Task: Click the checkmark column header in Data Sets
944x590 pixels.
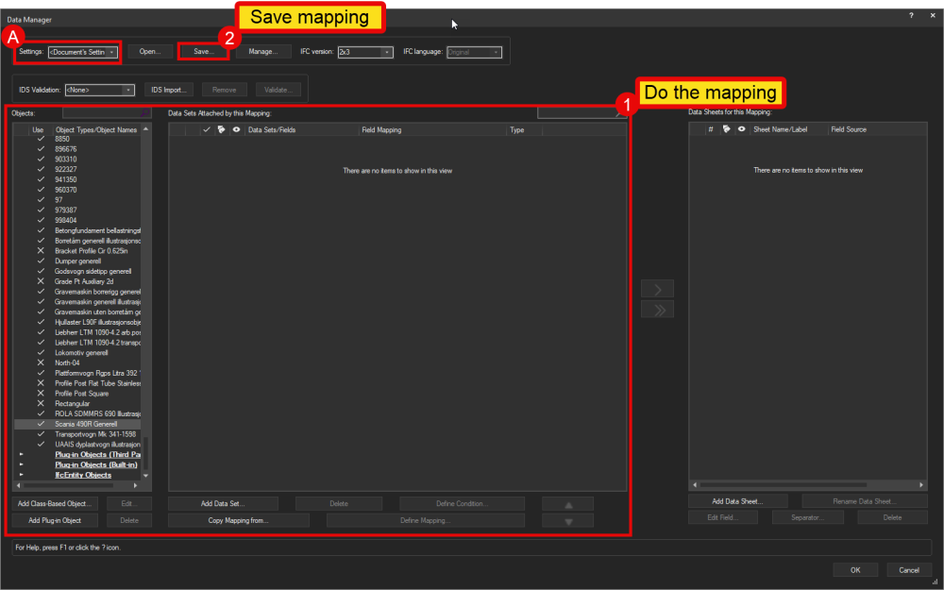Action: (206, 129)
